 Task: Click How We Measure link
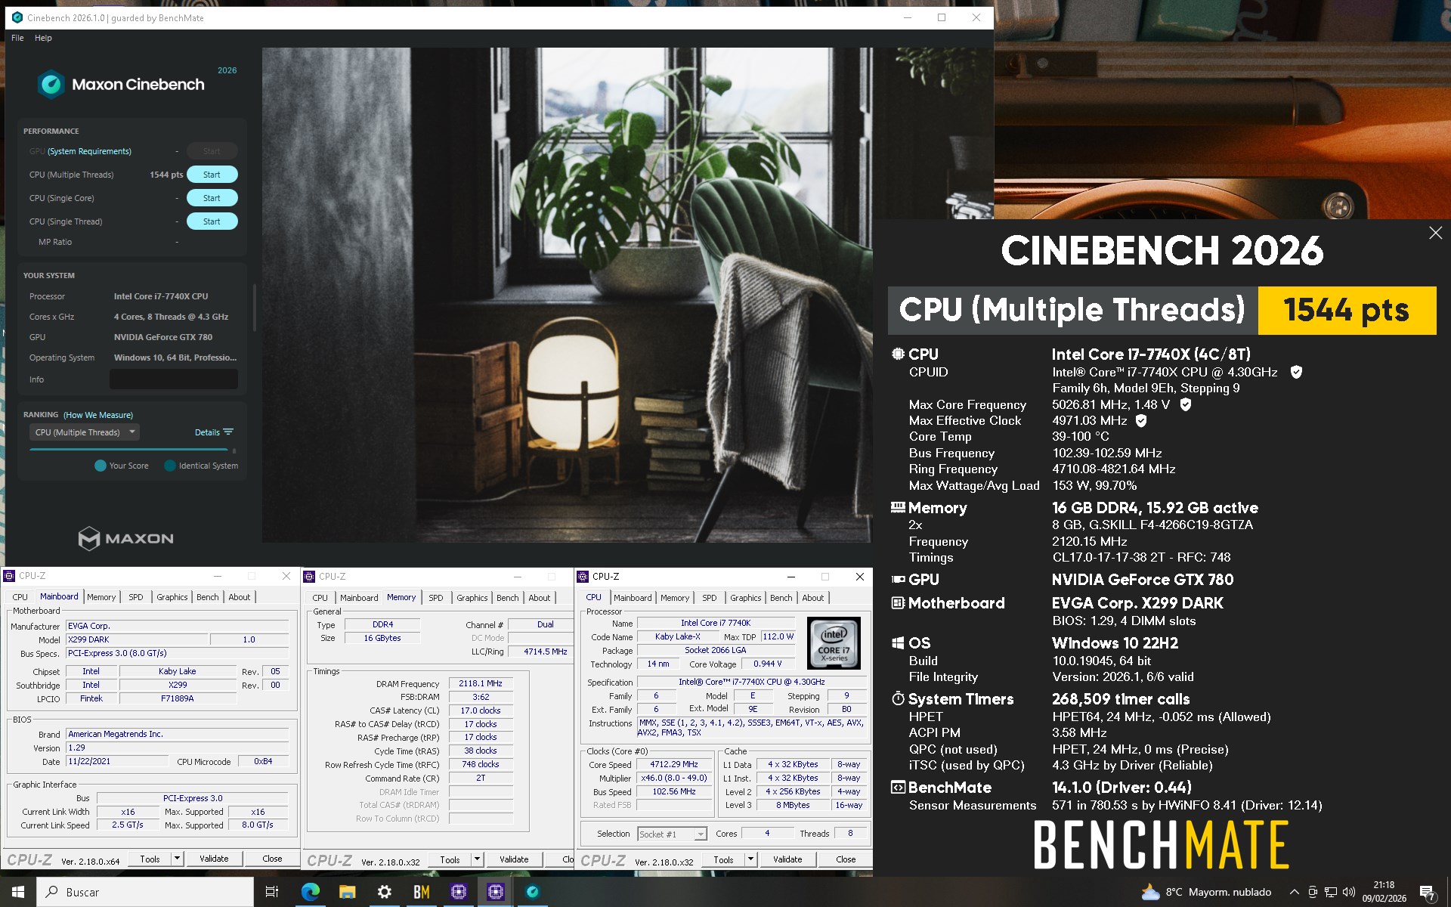98,415
